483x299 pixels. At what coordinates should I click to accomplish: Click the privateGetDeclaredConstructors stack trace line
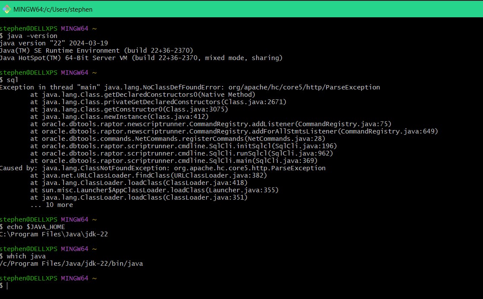tap(158, 102)
